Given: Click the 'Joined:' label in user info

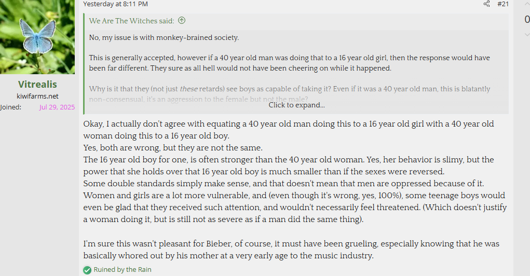Looking at the screenshot, I should click(x=10, y=107).
